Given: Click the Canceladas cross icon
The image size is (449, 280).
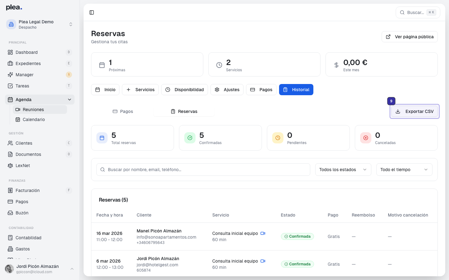Looking at the screenshot, I should (366, 138).
